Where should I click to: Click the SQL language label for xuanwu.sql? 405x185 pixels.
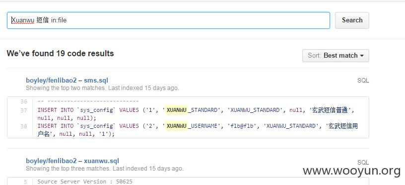click(363, 163)
